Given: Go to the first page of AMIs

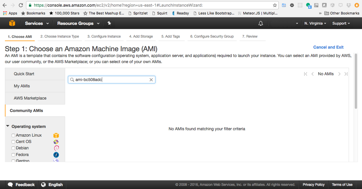Looking at the screenshot, I should point(306,74).
